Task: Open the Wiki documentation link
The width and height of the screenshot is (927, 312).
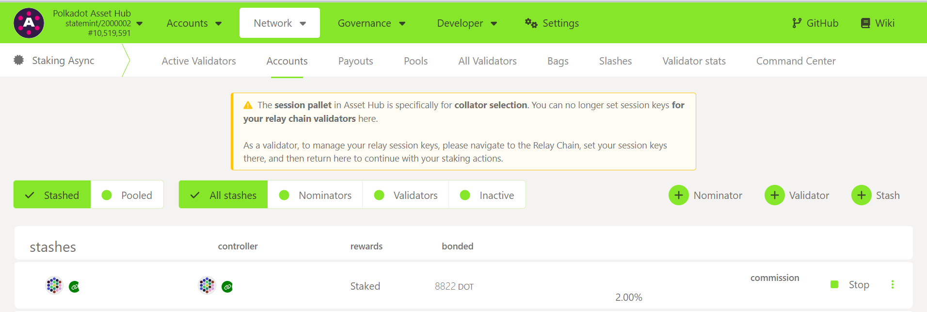Action: (x=877, y=22)
